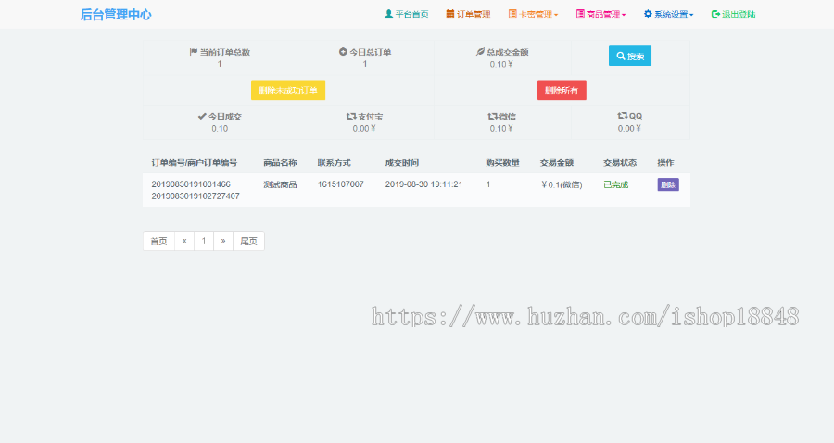Click the user icon beside 平台首页
This screenshot has width=834, height=443.
(x=388, y=13)
